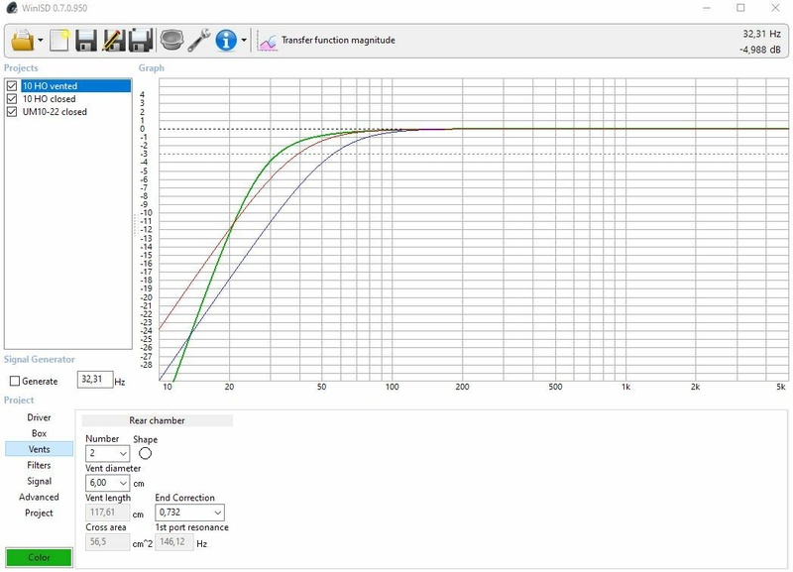
Task: Open the Filters tab
Action: point(39,465)
